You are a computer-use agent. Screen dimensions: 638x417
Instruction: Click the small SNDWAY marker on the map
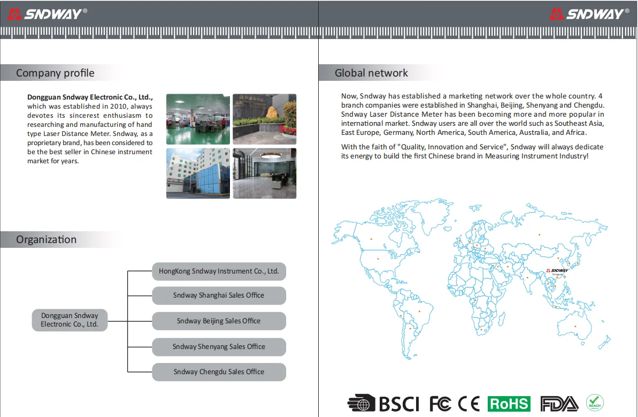557,271
